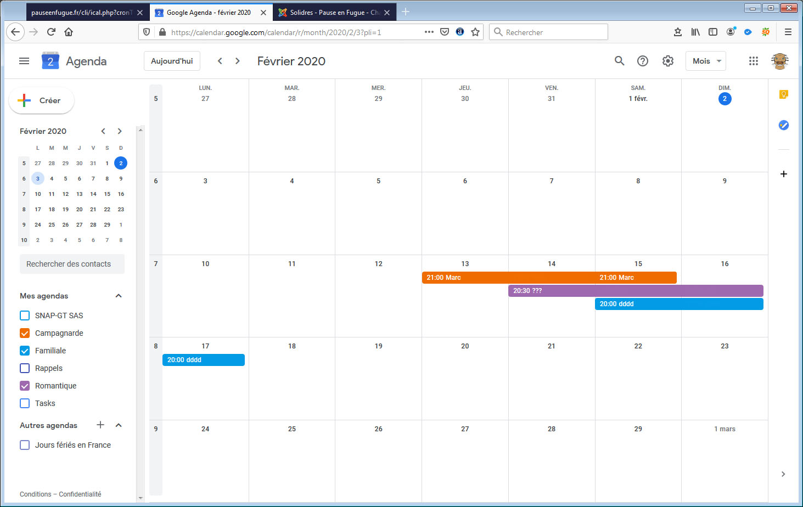Image resolution: width=803 pixels, height=507 pixels.
Task: Open the Help question mark icon
Action: [642, 61]
